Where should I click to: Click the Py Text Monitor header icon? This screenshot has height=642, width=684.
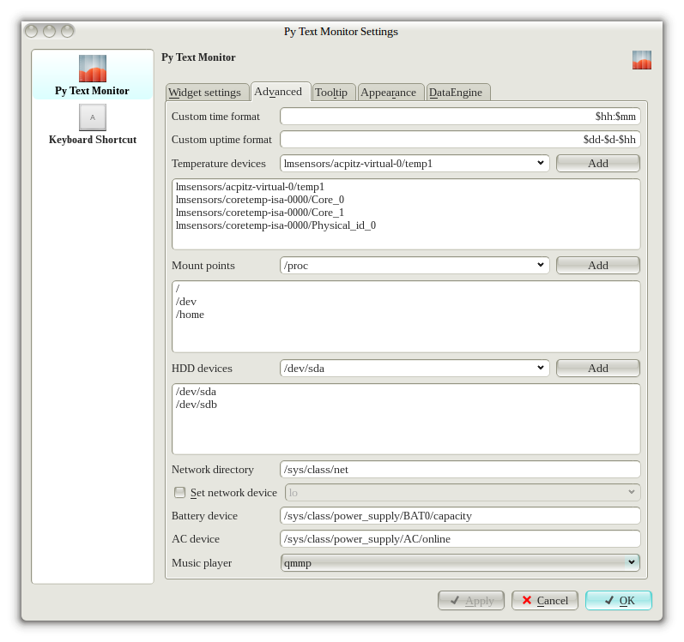coord(641,60)
